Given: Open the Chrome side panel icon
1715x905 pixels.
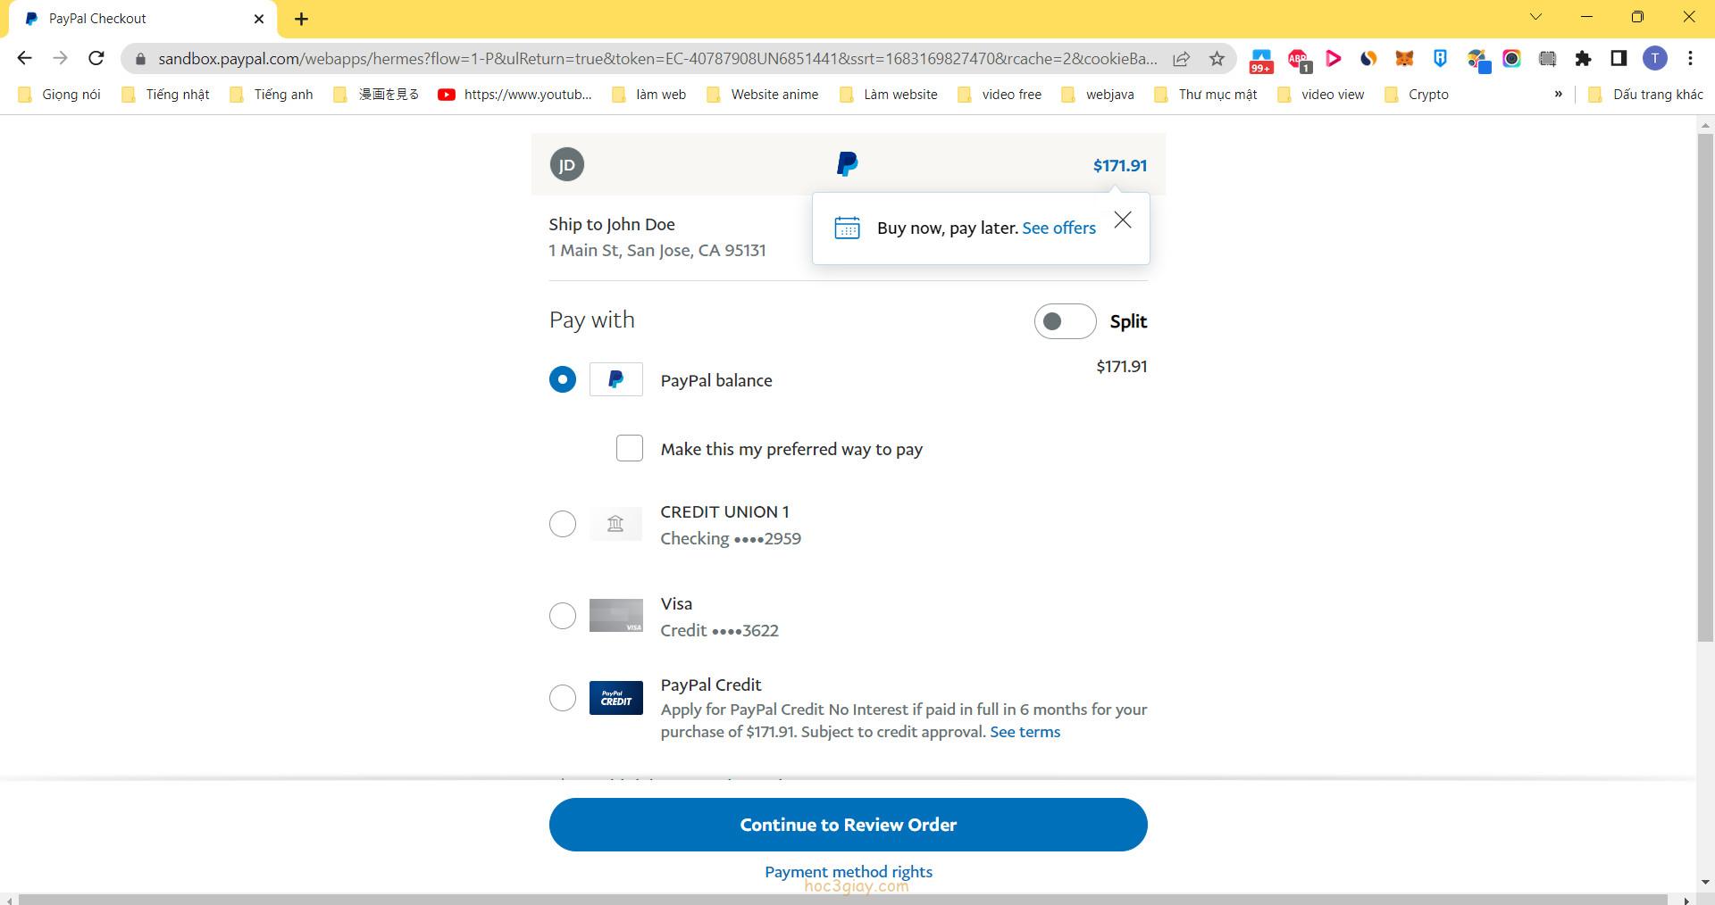Looking at the screenshot, I should click(1619, 59).
